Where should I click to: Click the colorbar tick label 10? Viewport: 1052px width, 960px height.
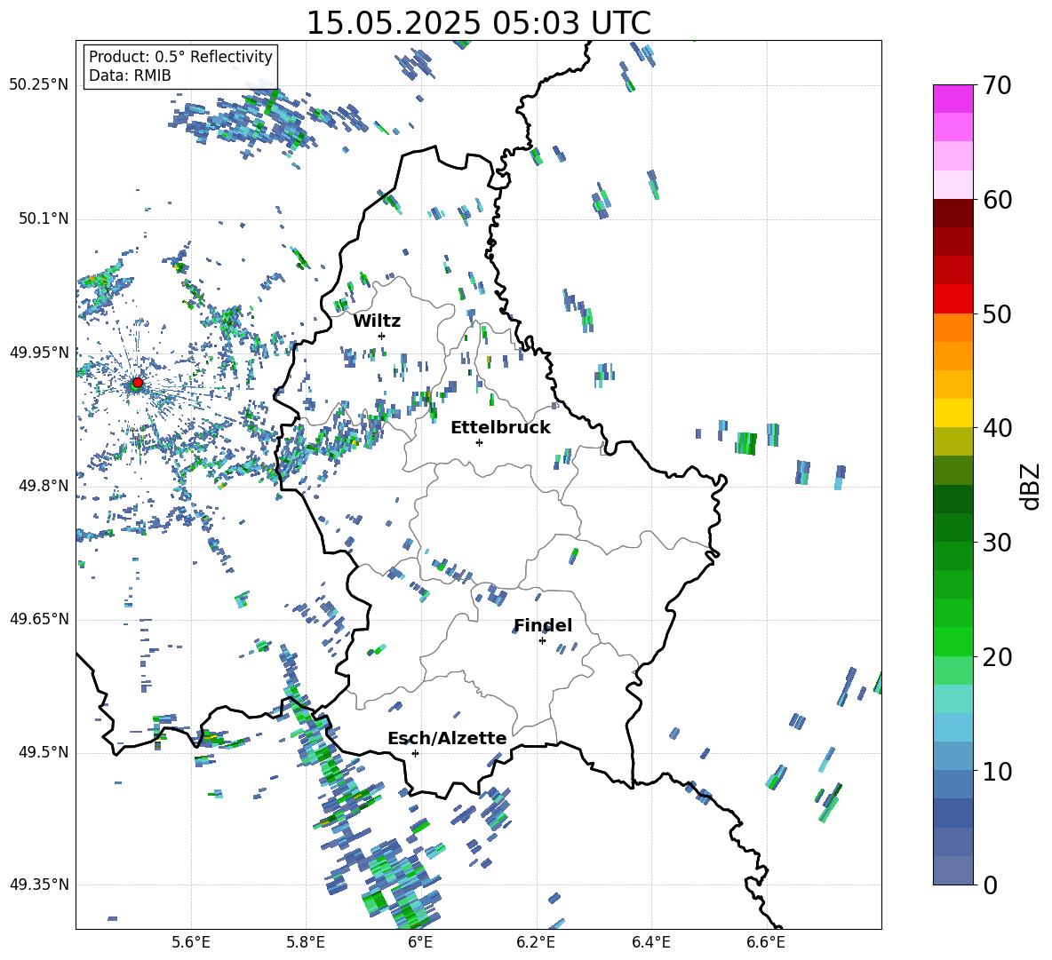(x=997, y=771)
